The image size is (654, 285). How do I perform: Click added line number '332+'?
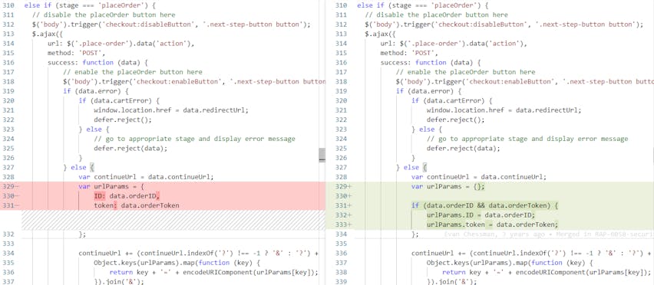343,215
